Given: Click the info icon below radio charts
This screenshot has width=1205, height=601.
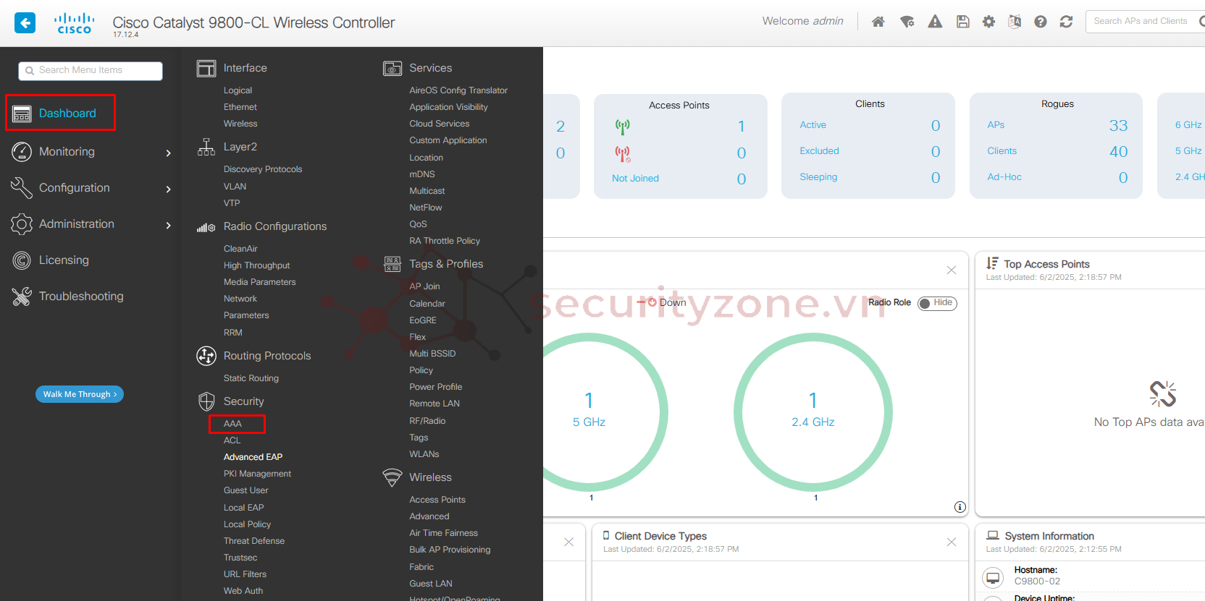Looking at the screenshot, I should click(960, 507).
